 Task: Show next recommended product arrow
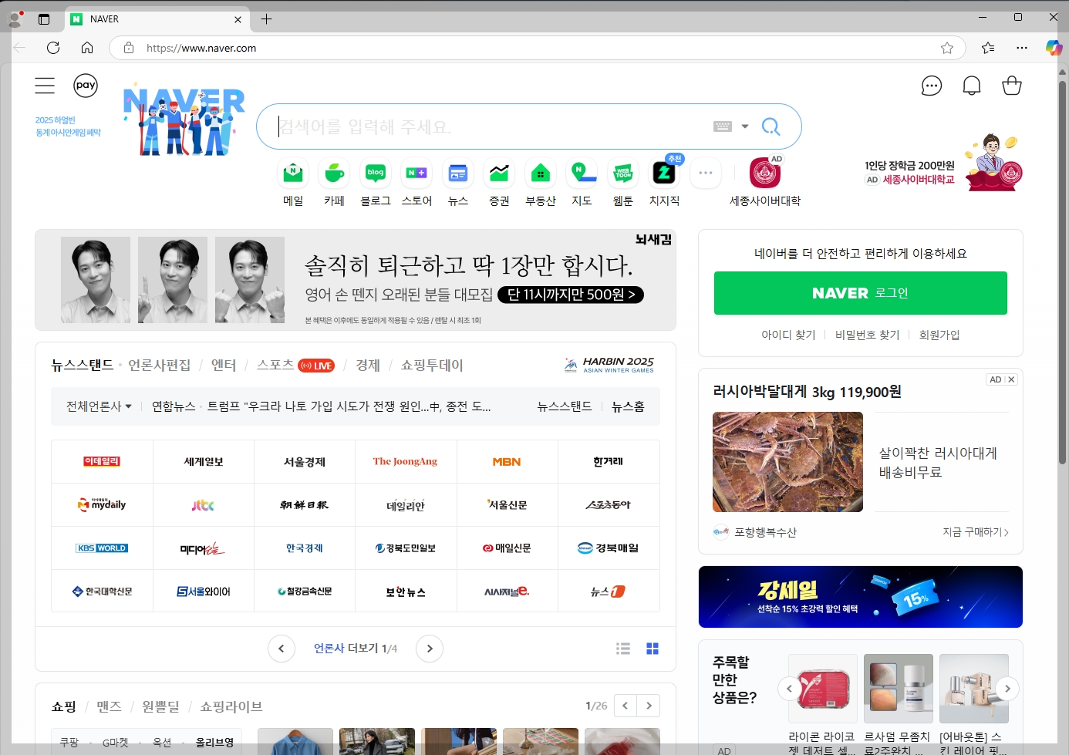point(1007,689)
